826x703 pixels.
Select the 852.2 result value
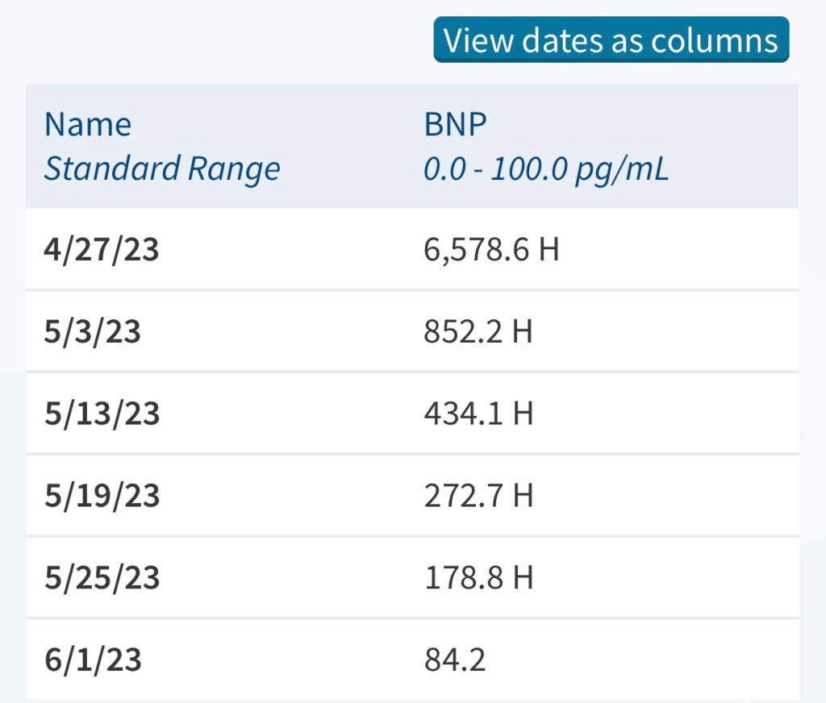tap(463, 331)
